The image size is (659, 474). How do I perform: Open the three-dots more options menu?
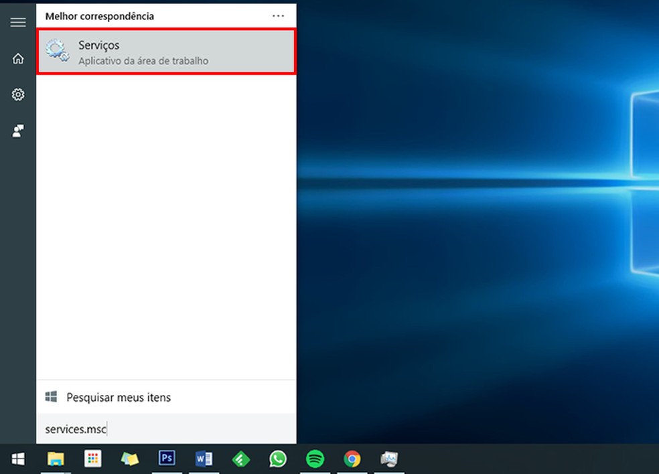coord(278,15)
